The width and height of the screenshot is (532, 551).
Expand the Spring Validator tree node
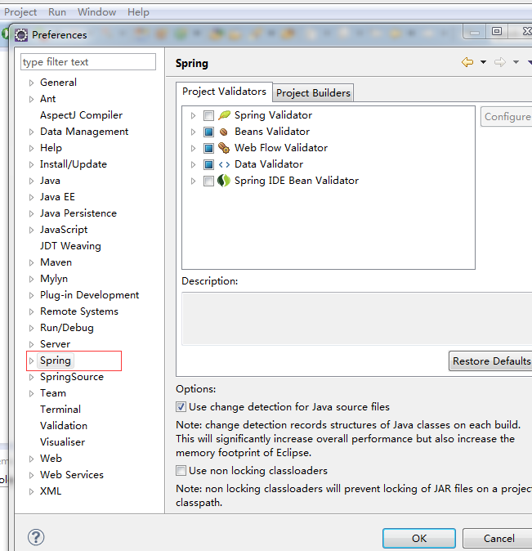193,115
